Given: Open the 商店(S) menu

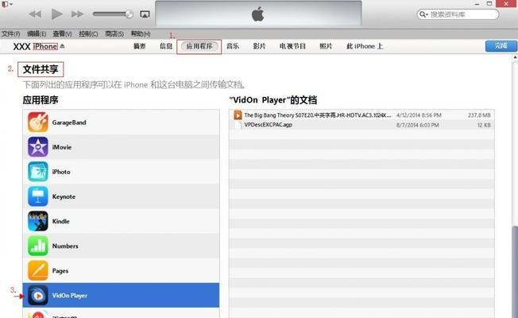Looking at the screenshot, I should (x=114, y=33).
